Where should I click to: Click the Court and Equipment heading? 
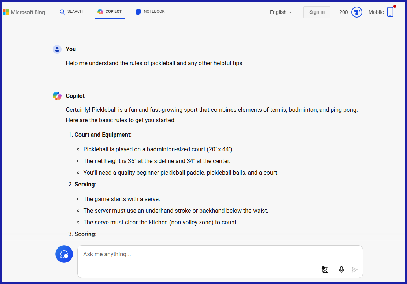[x=102, y=135]
